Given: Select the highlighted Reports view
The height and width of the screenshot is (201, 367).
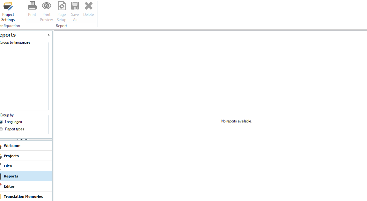Looking at the screenshot, I should click(11, 176).
